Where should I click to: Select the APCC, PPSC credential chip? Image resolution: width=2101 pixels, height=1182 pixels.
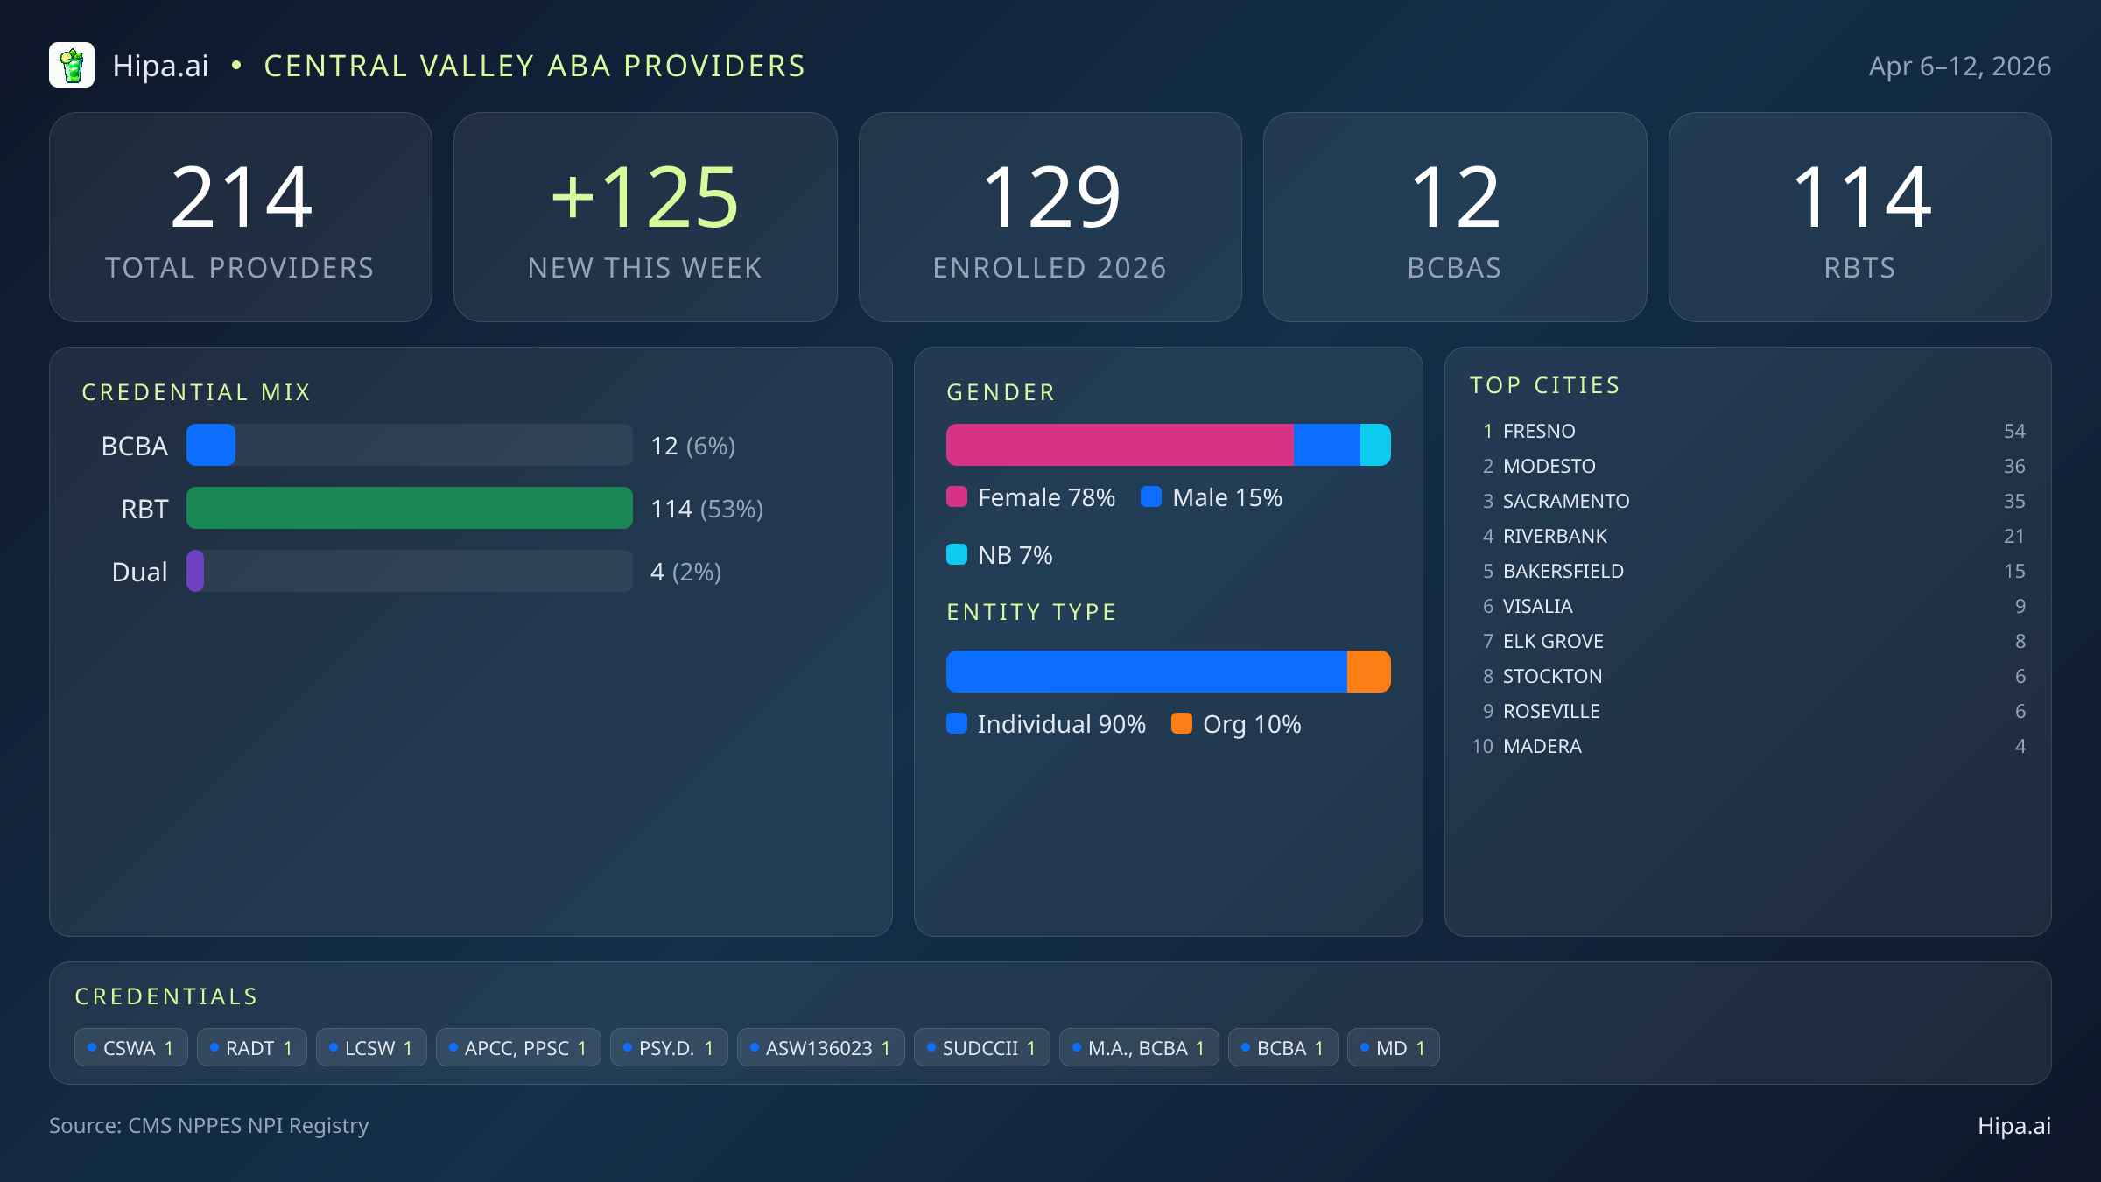point(517,1047)
